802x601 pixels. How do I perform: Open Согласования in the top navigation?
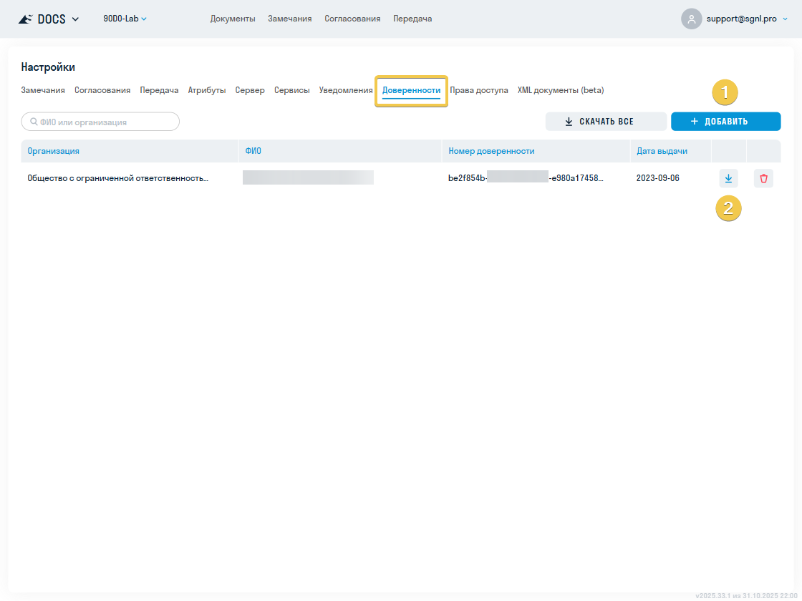pyautogui.click(x=352, y=19)
